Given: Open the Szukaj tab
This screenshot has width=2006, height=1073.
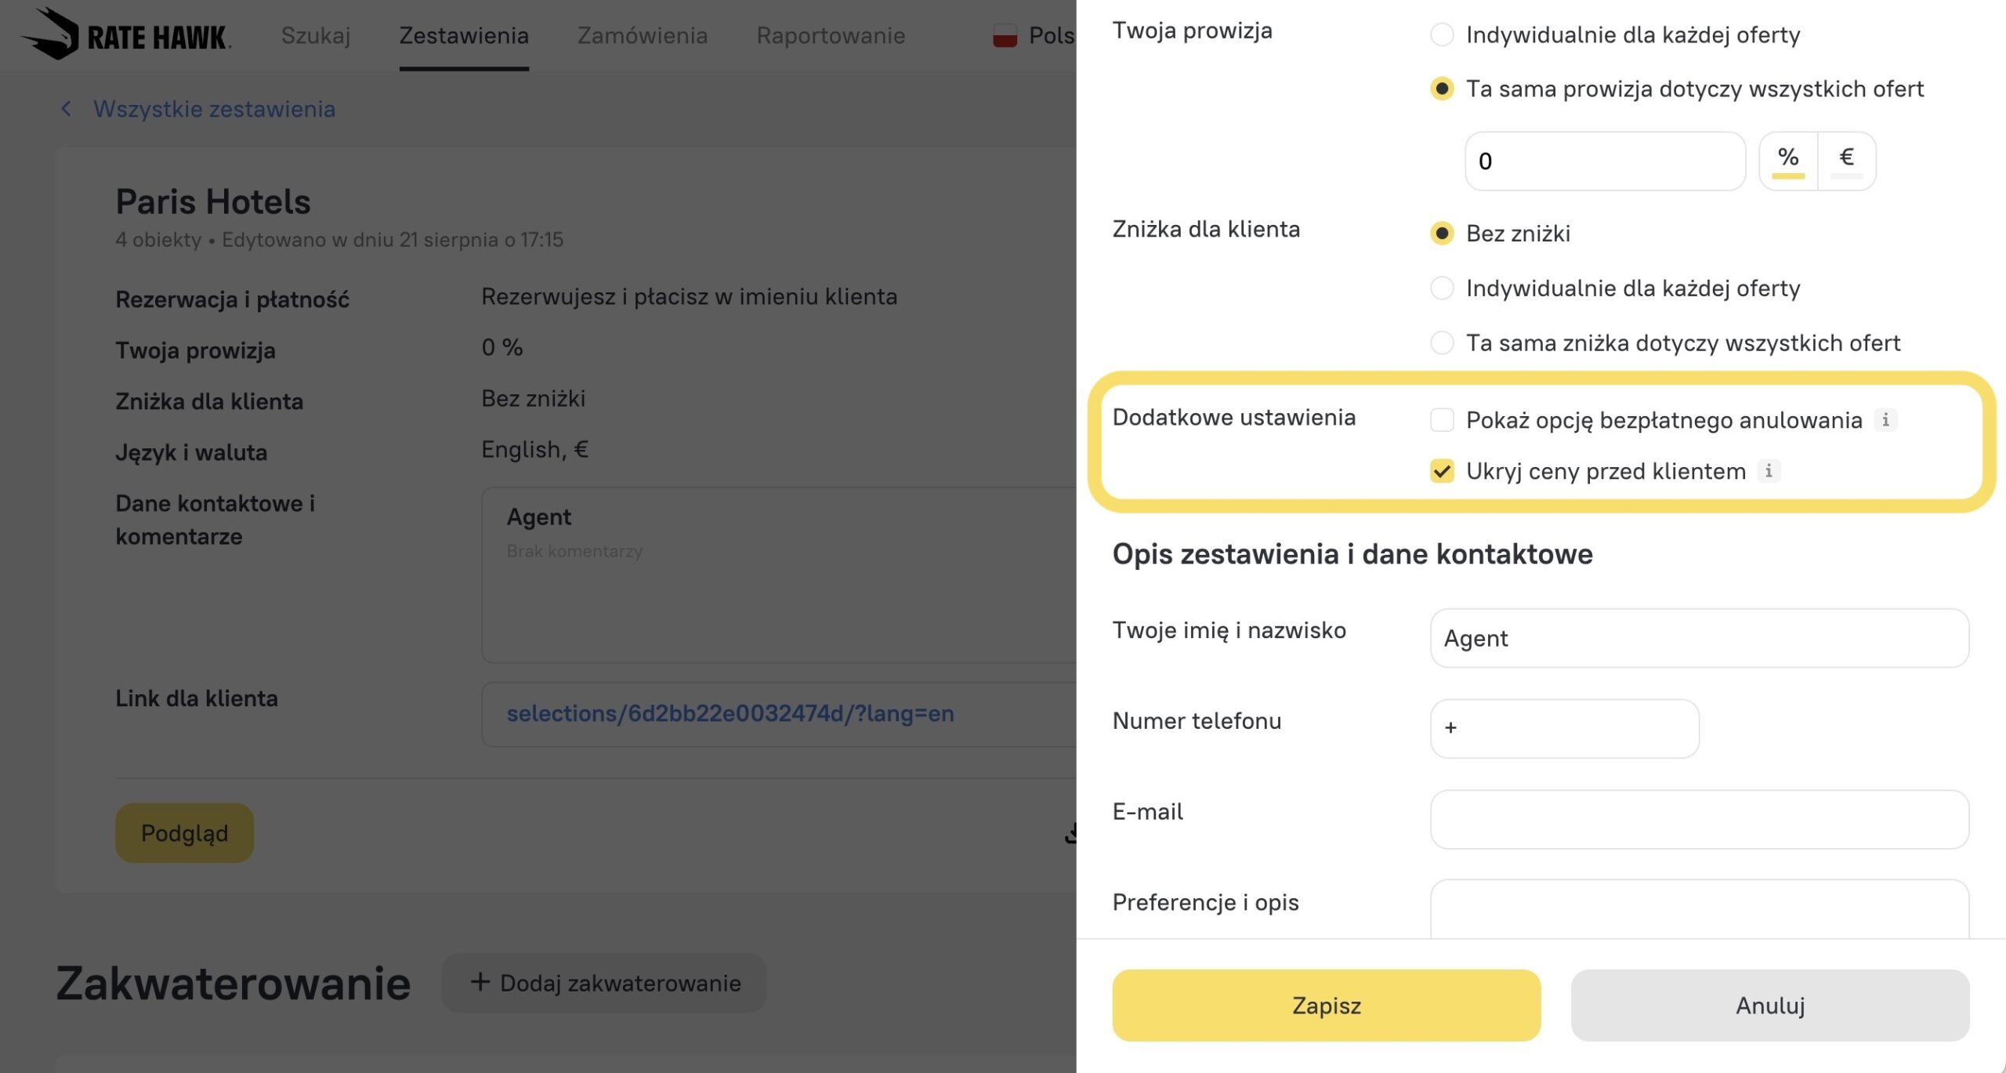Looking at the screenshot, I should tap(316, 36).
